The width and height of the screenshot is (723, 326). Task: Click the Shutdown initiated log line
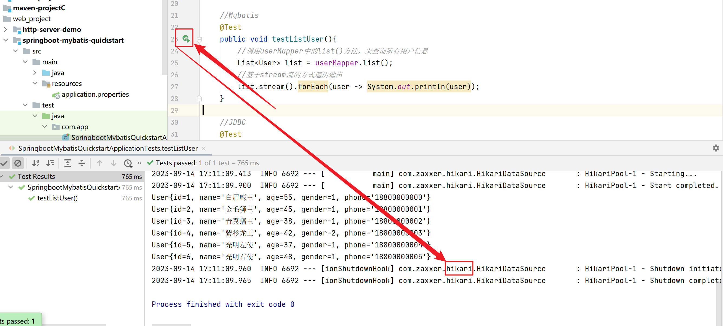(436, 269)
